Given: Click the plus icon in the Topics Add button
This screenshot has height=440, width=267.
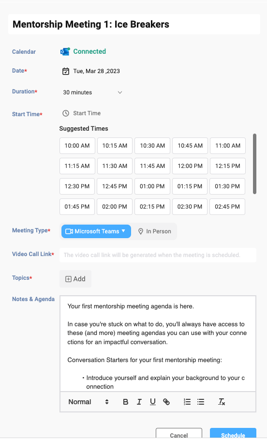Looking at the screenshot, I should click(68, 279).
